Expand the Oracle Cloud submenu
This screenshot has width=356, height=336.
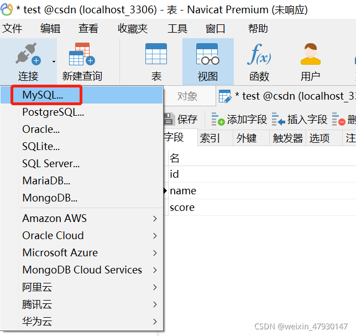tap(82, 235)
